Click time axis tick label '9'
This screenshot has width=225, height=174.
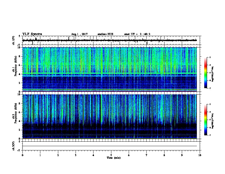(182, 155)
